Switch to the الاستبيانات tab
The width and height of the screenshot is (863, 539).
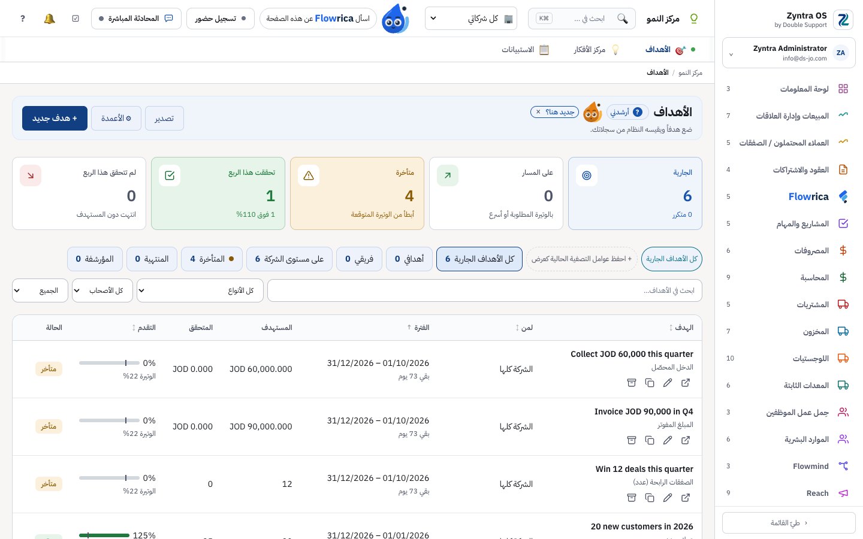pyautogui.click(x=525, y=50)
